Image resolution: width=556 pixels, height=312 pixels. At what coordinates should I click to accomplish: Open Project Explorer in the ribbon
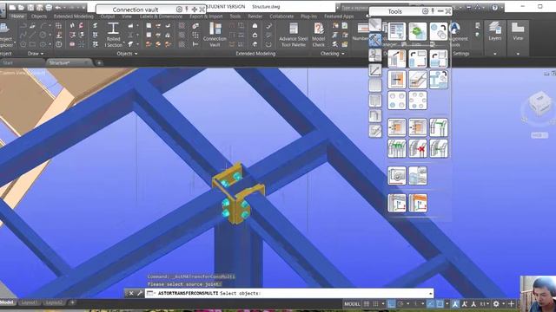pos(5,35)
